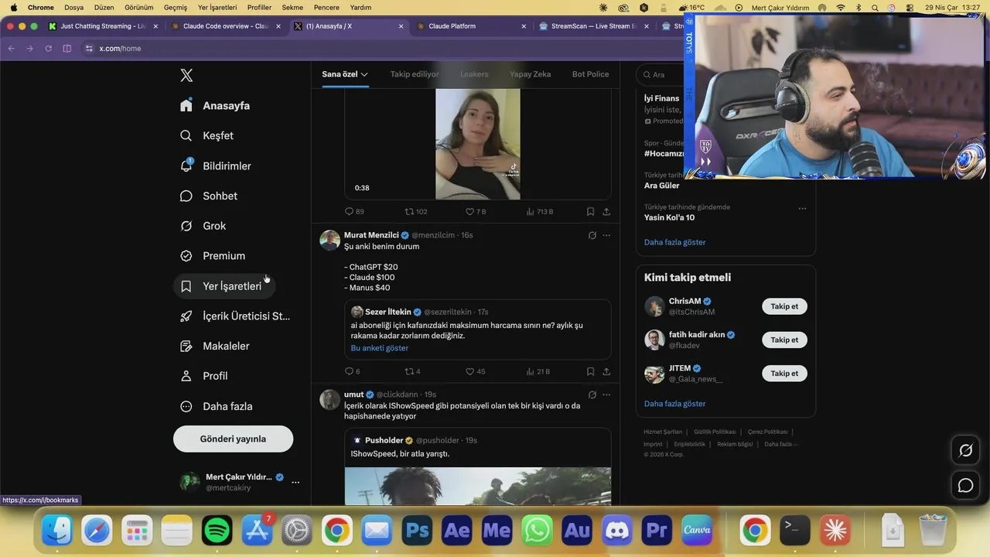This screenshot has width=990, height=557.
Task: Repost the video post with 102 reposts
Action: point(415,211)
